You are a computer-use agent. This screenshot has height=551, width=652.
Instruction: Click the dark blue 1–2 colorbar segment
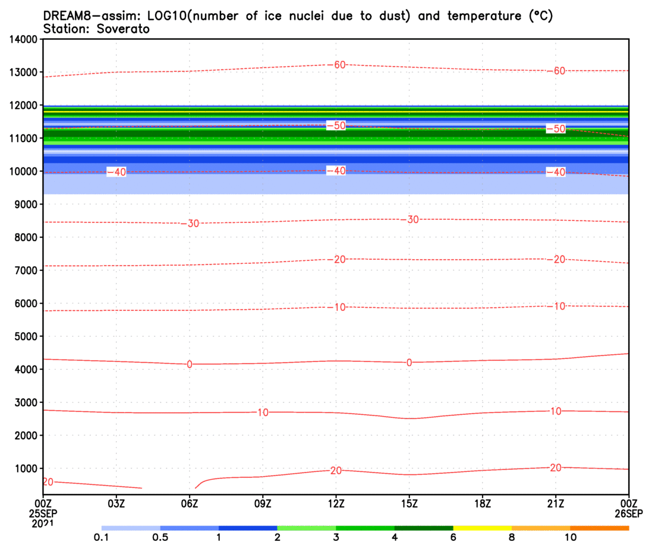click(x=248, y=528)
